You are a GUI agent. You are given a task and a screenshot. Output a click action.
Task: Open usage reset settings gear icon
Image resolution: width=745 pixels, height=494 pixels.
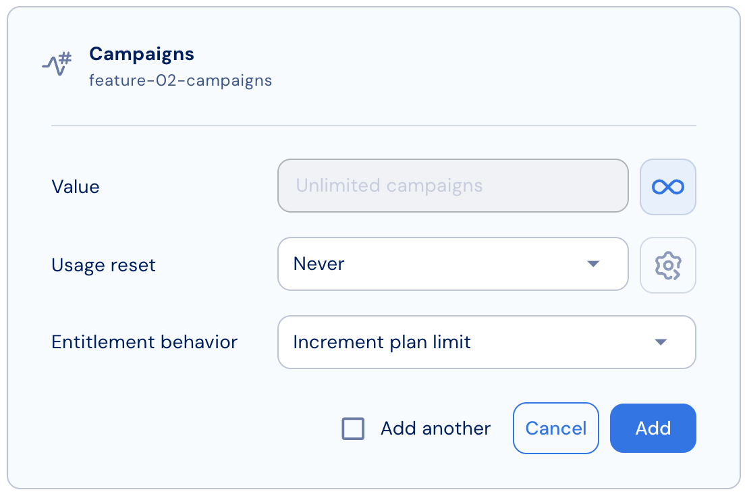[667, 265]
